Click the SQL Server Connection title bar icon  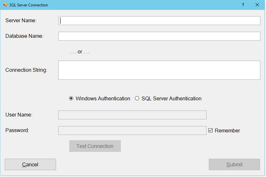(x=5, y=5)
